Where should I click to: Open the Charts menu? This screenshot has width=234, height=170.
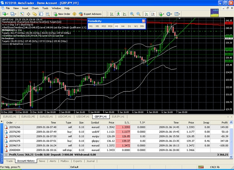click(35, 8)
